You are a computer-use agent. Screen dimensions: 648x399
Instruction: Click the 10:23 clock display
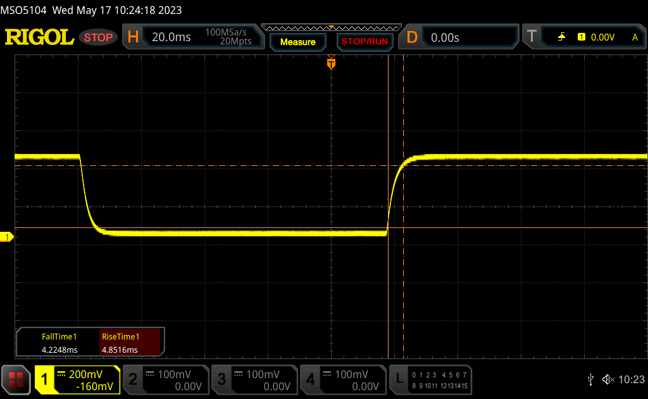click(x=631, y=379)
